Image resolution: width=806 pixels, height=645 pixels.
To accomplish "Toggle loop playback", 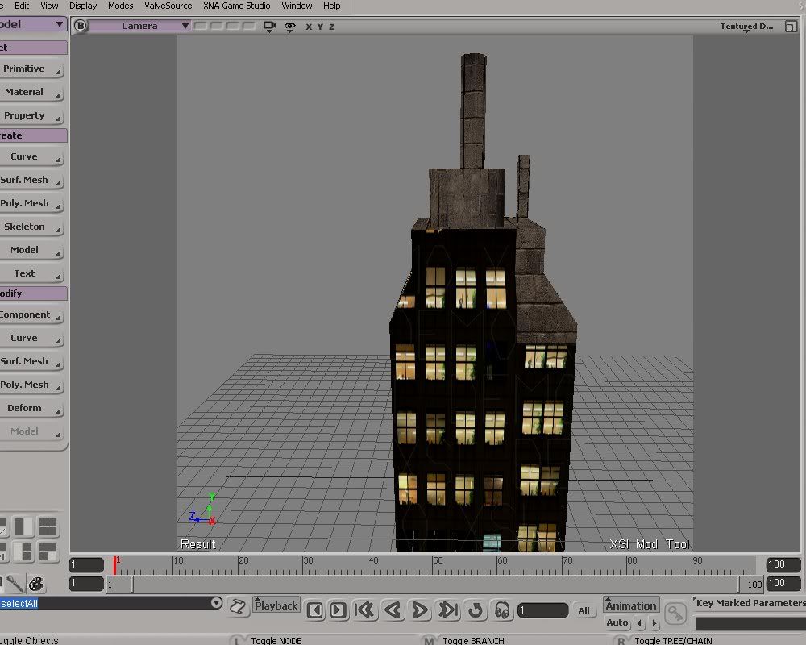I will tap(476, 610).
